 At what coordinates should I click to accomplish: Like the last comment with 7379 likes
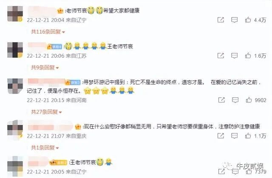[x=249, y=172]
